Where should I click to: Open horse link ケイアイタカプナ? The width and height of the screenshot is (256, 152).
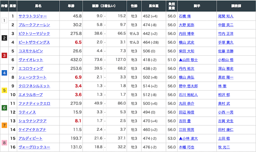click(x=32, y=130)
